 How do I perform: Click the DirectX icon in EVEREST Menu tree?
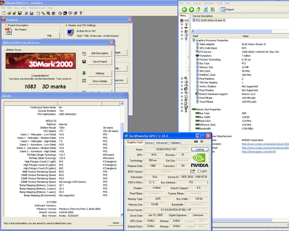tap(186, 89)
